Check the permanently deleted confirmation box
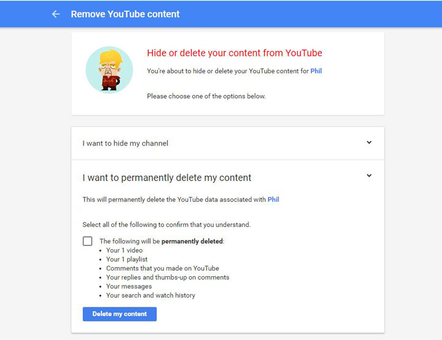The image size is (442, 340). click(87, 241)
